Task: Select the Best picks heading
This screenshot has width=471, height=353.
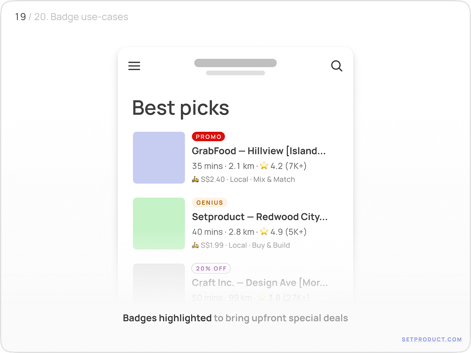Action: [180, 108]
